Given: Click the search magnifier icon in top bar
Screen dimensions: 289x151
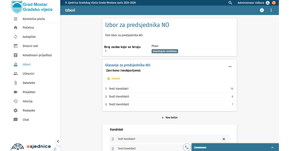Looking at the screenshot, I should point(230,3).
